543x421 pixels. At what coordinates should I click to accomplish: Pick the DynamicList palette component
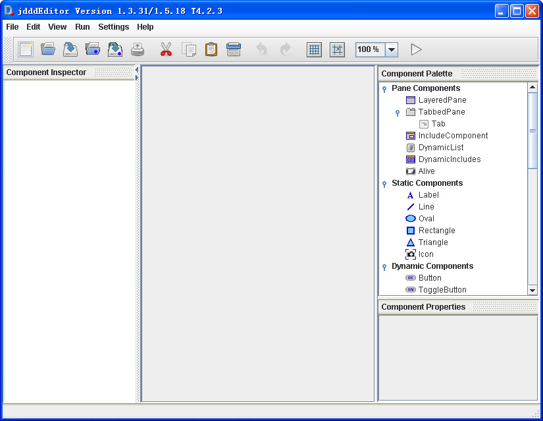pyautogui.click(x=440, y=148)
